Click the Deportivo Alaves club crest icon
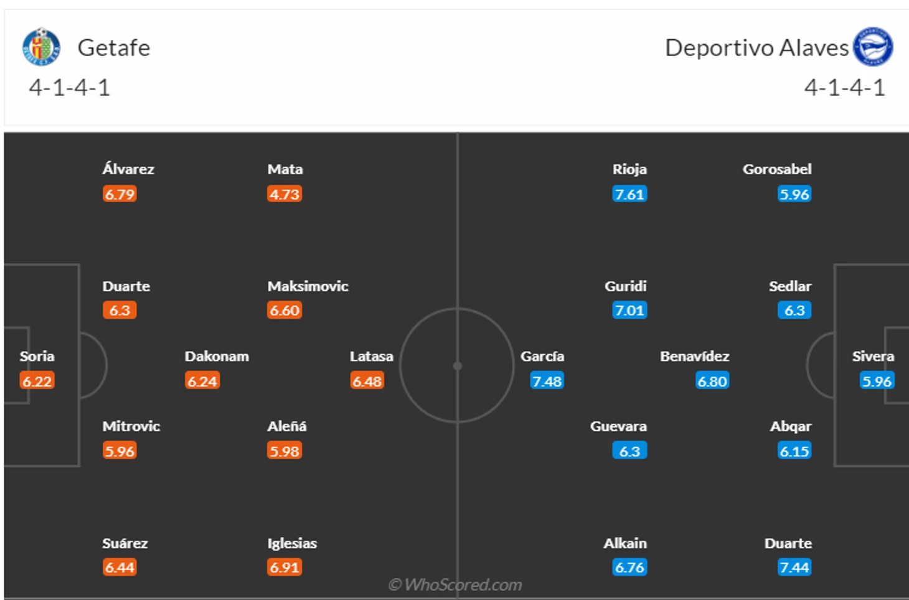 pyautogui.click(x=873, y=47)
